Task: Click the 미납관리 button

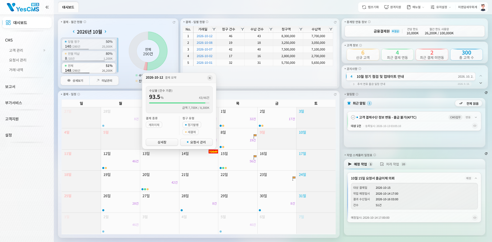Action: [x=104, y=80]
